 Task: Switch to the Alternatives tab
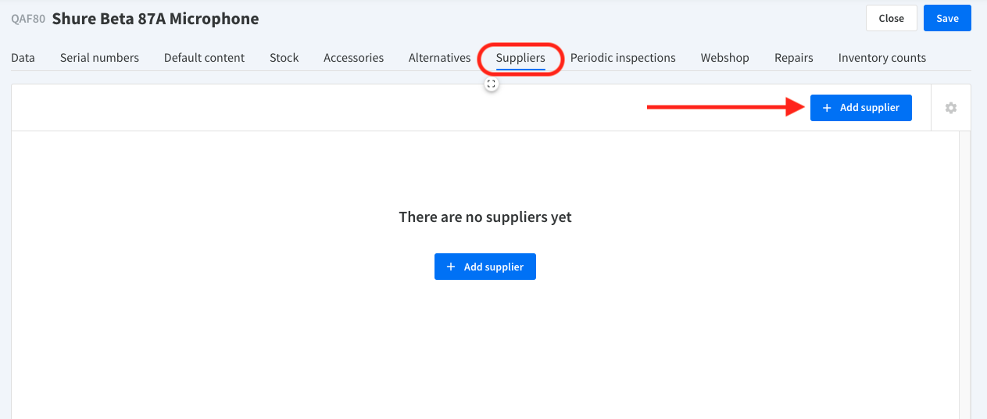440,58
